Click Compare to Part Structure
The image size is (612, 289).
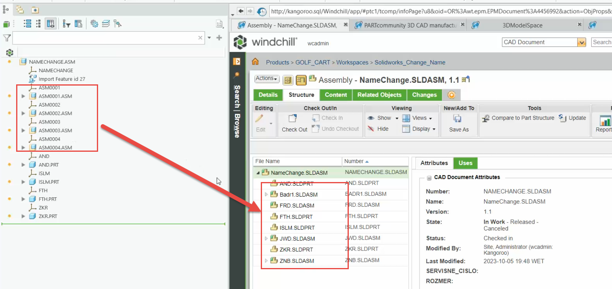tap(518, 118)
